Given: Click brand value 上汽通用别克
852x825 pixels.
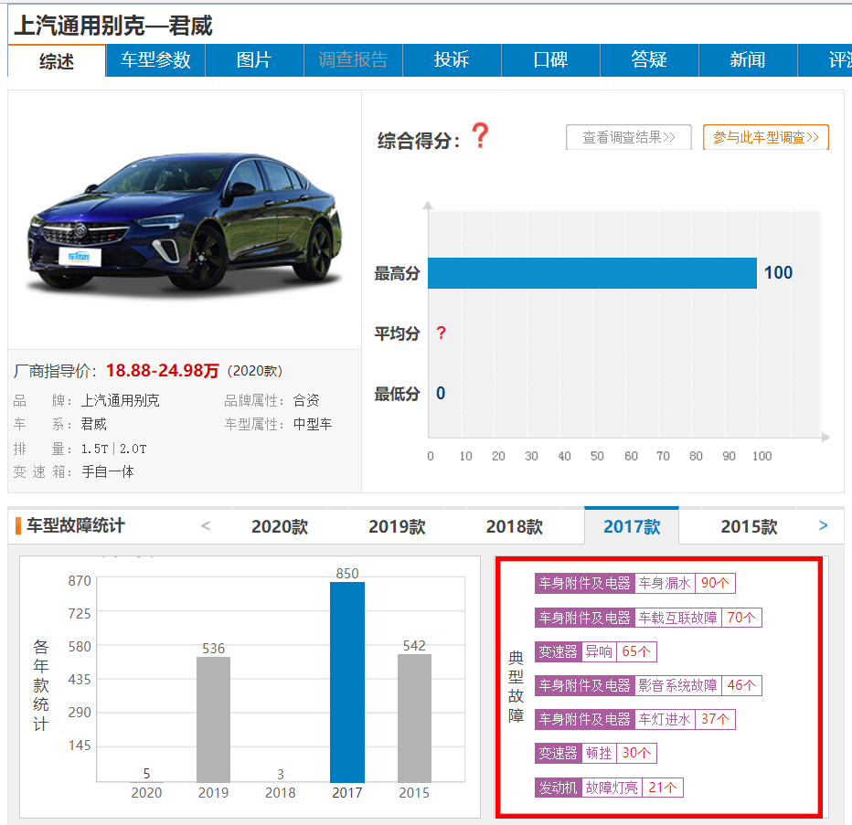Looking at the screenshot, I should tap(120, 401).
